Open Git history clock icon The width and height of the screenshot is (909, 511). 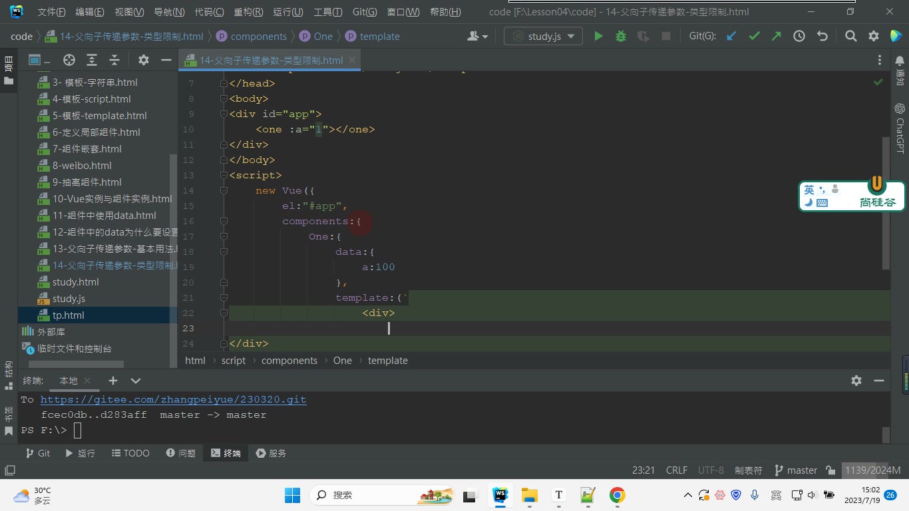tap(799, 37)
